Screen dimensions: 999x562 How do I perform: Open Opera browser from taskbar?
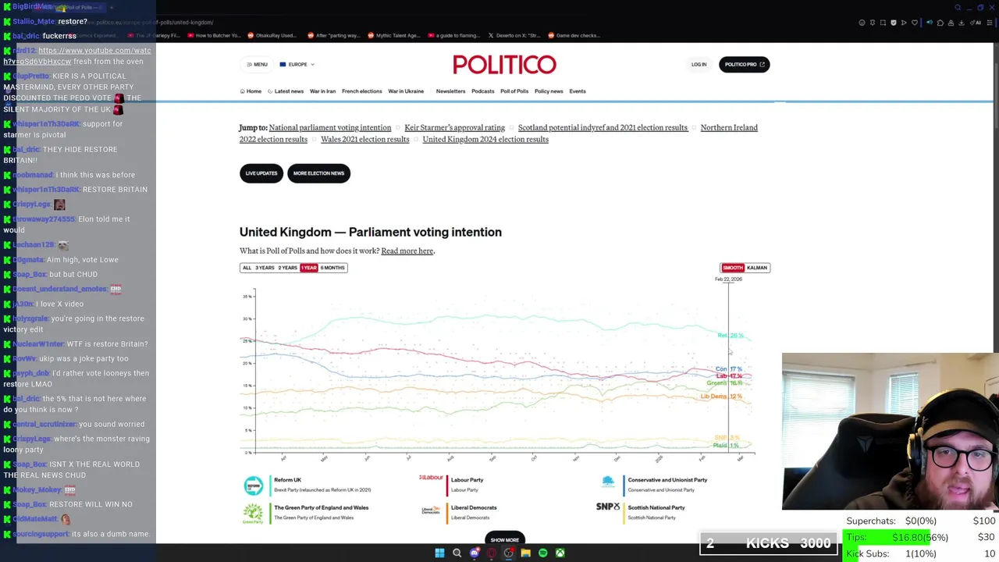[491, 553]
